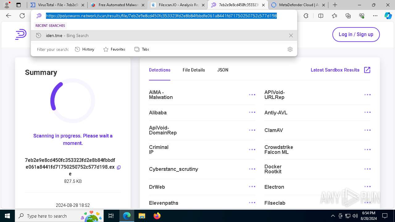This screenshot has width=395, height=222.
Task: Open Microsoft Edge from taskbar
Action: [127, 216]
